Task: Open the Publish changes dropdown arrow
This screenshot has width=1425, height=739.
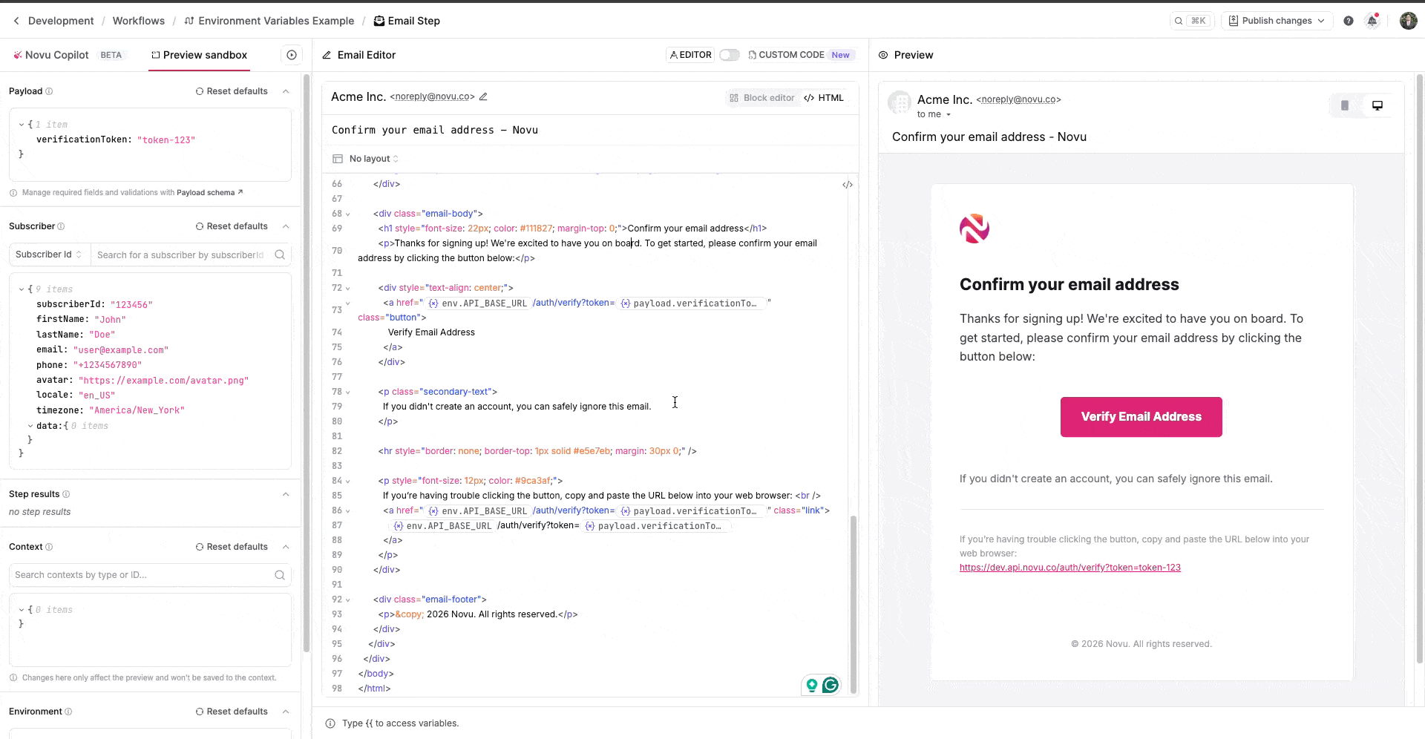Action: (x=1322, y=20)
